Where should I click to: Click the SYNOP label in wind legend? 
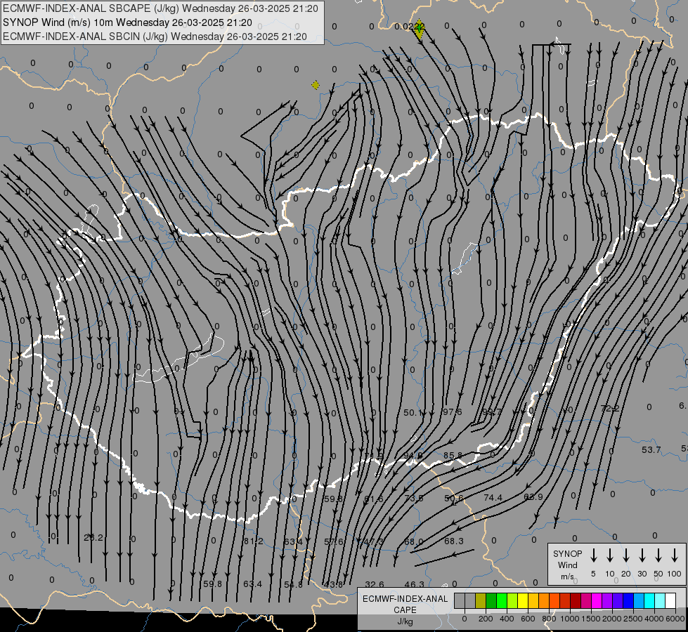click(x=567, y=553)
